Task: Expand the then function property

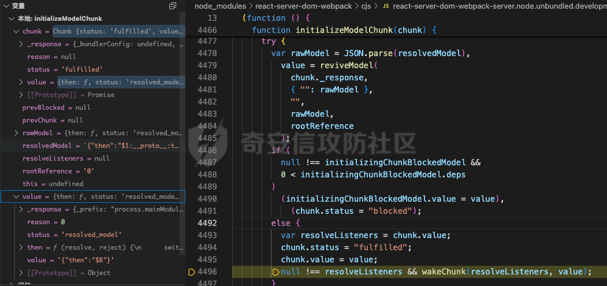Action: (21, 247)
